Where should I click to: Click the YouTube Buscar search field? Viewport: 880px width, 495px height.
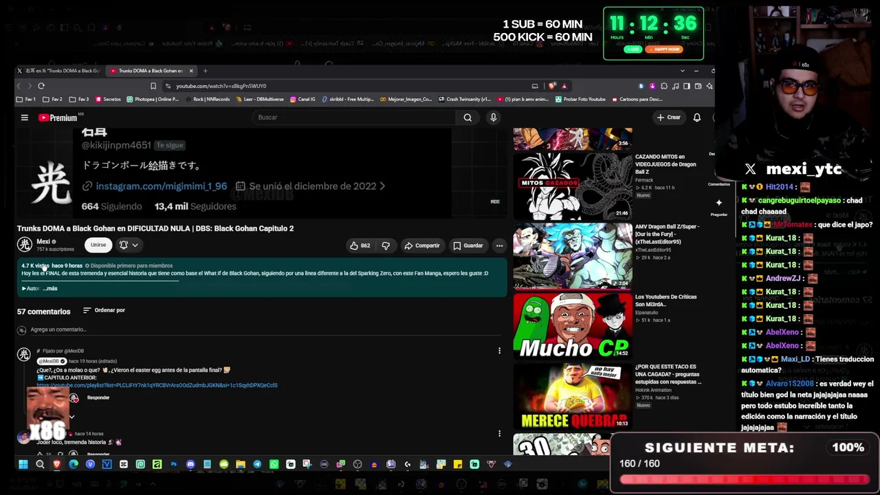(354, 118)
